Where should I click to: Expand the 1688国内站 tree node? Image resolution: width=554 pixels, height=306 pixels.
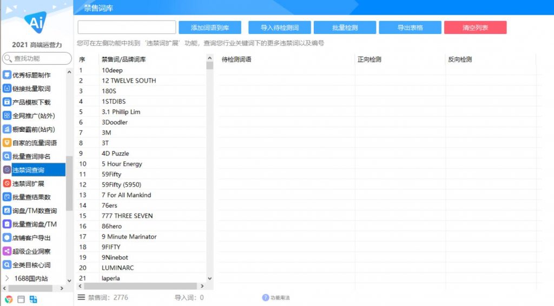(x=7, y=278)
